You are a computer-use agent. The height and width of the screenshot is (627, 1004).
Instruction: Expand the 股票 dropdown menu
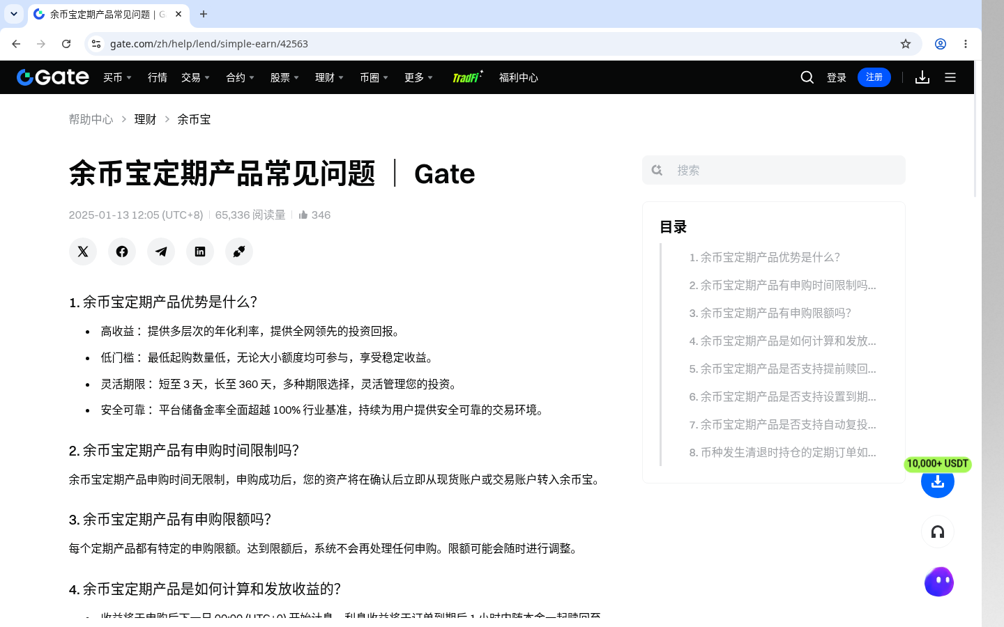pos(284,77)
